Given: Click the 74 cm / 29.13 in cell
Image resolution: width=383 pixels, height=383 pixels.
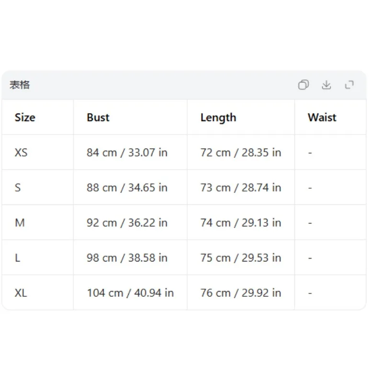Looking at the screenshot, I should tap(241, 223).
